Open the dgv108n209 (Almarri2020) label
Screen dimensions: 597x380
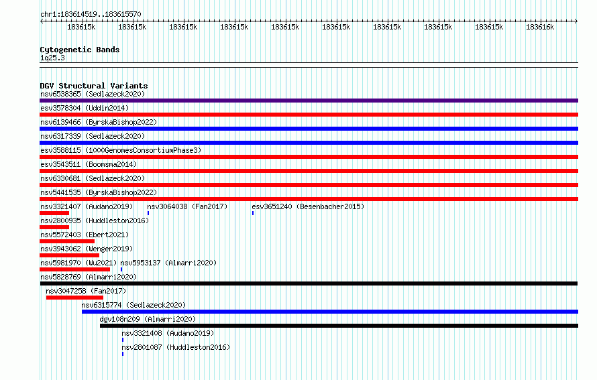pyautogui.click(x=148, y=319)
